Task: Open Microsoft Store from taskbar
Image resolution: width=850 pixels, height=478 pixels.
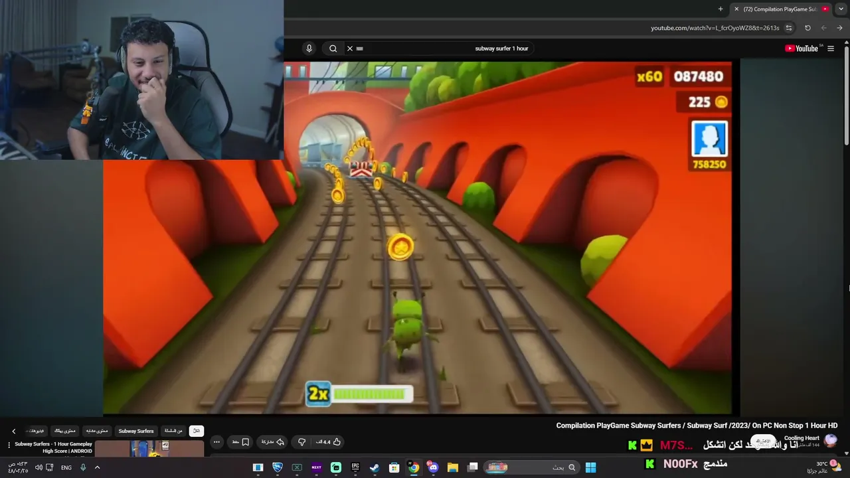Action: [394, 467]
